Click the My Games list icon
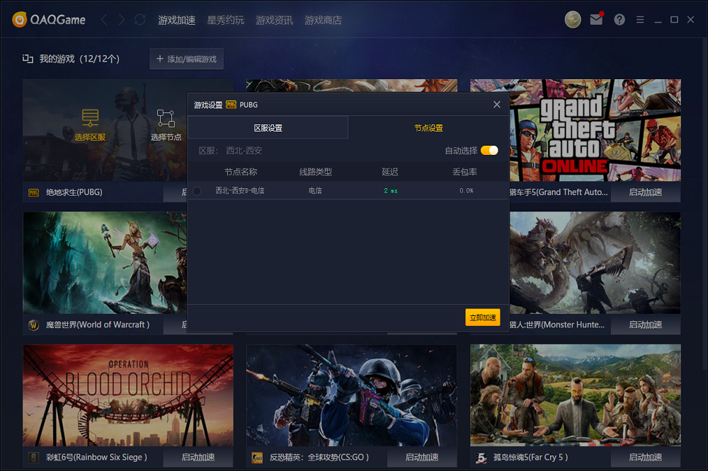 point(28,59)
